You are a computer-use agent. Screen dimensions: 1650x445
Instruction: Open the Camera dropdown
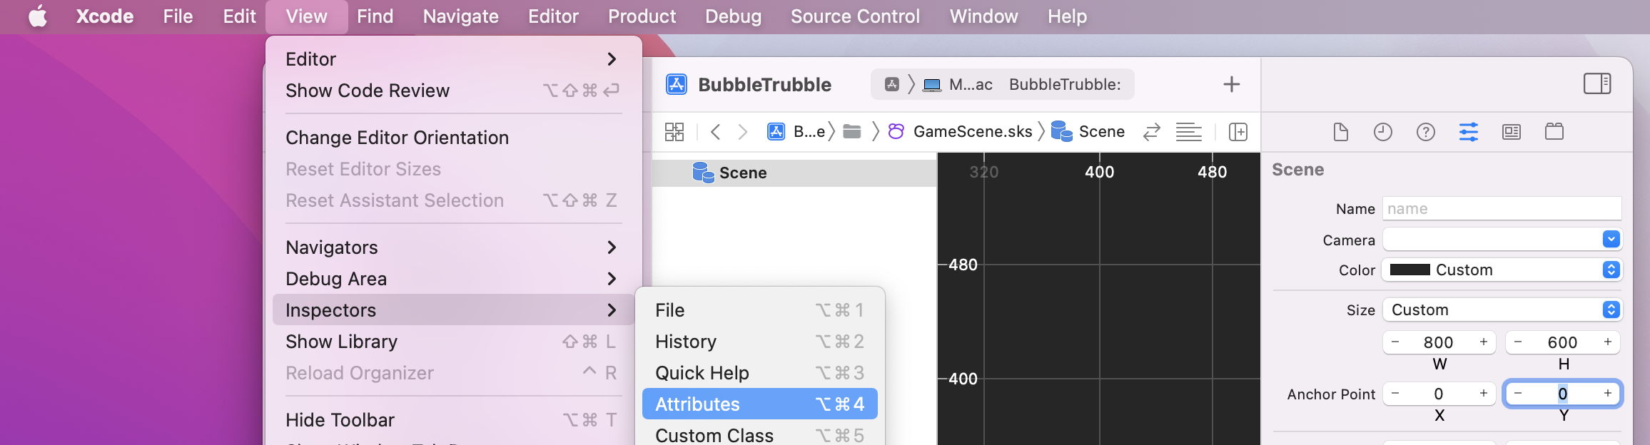pos(1611,240)
